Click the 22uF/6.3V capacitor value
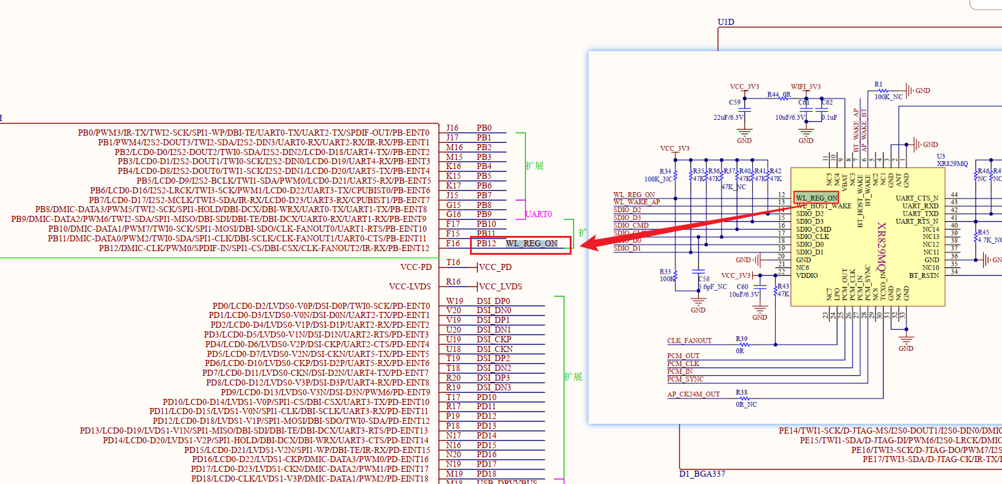Screen dimensions: 1002x484 pos(728,117)
